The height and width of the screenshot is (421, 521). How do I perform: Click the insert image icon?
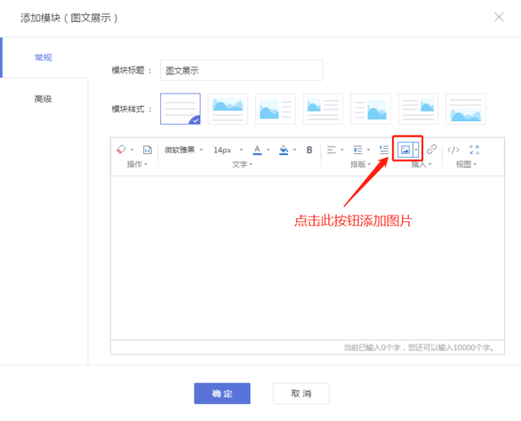[x=406, y=150]
